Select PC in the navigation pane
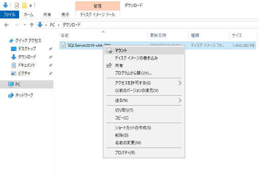Screen dimensions: 259x176 click(x=26, y=84)
